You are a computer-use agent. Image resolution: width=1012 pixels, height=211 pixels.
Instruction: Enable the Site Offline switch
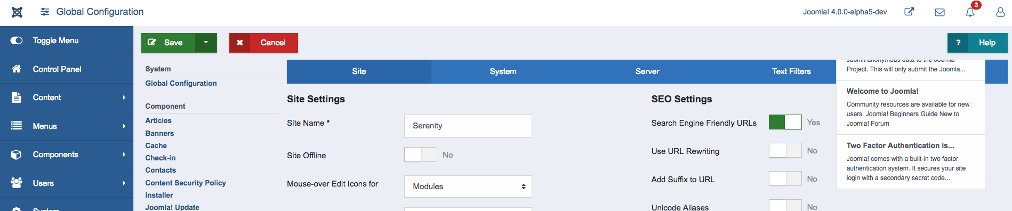click(x=421, y=155)
